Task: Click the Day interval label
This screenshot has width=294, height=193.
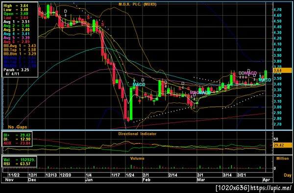Action: coord(288,175)
